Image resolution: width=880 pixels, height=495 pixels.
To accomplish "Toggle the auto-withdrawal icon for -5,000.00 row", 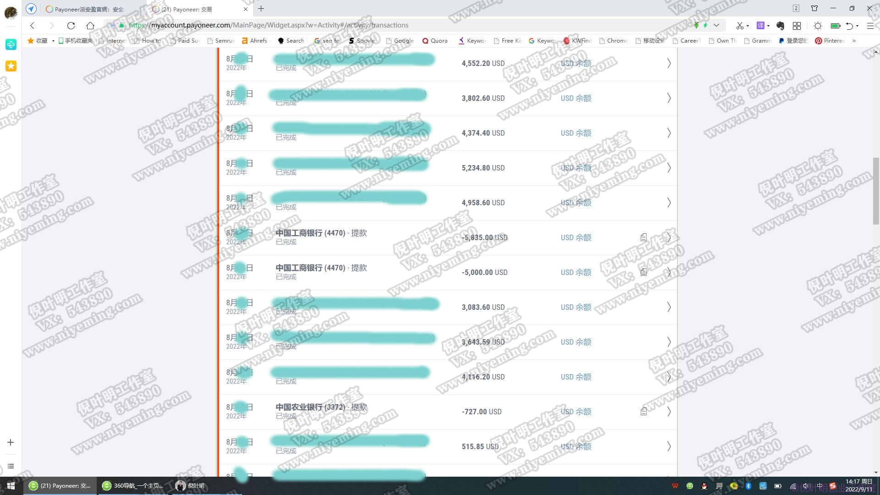I will pyautogui.click(x=643, y=272).
